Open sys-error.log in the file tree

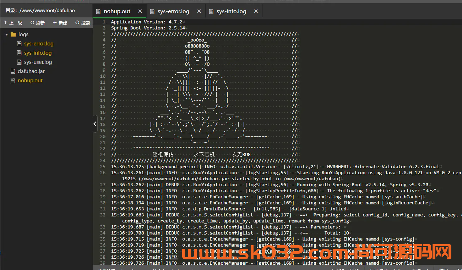(x=39, y=44)
